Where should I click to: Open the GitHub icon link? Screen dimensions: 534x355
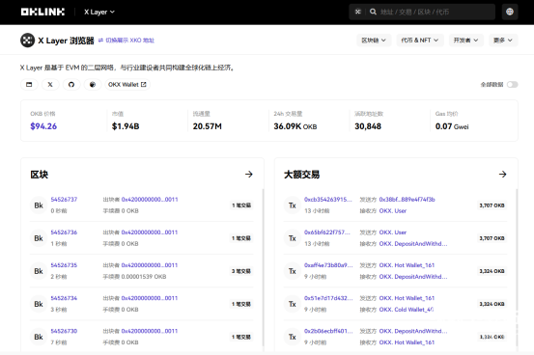[x=71, y=85]
